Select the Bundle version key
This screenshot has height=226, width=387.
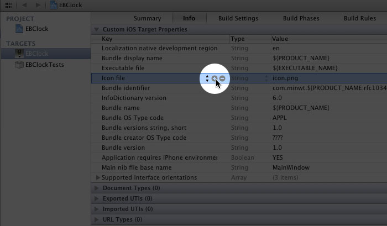pos(123,148)
